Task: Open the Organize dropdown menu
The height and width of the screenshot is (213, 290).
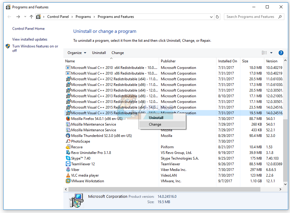Action: pyautogui.click(x=77, y=53)
